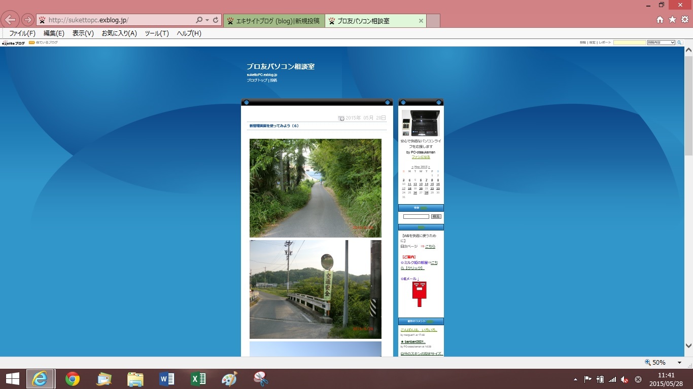Click 似ているブログ link in top bar
This screenshot has height=389, width=693.
pyautogui.click(x=47, y=43)
